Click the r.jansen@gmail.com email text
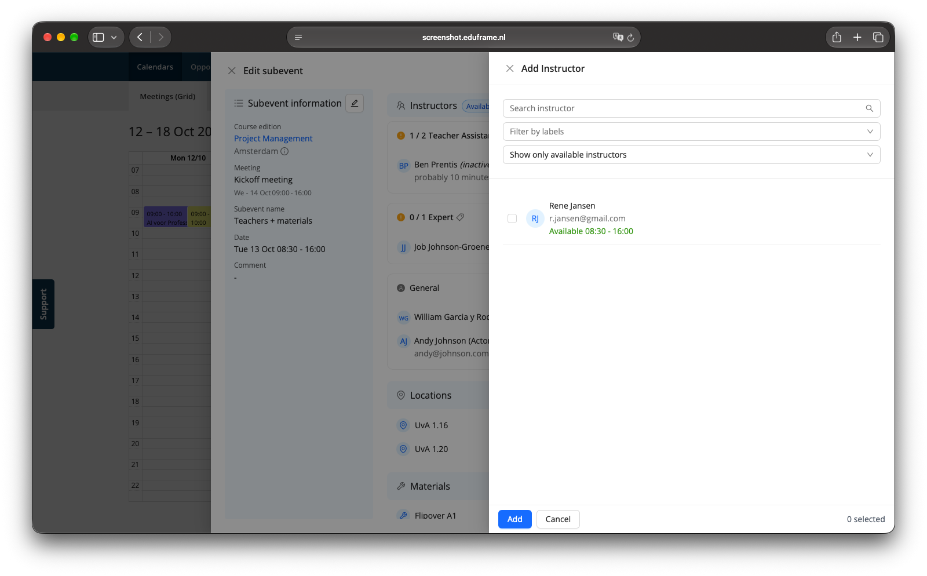The height and width of the screenshot is (576, 927). click(587, 218)
